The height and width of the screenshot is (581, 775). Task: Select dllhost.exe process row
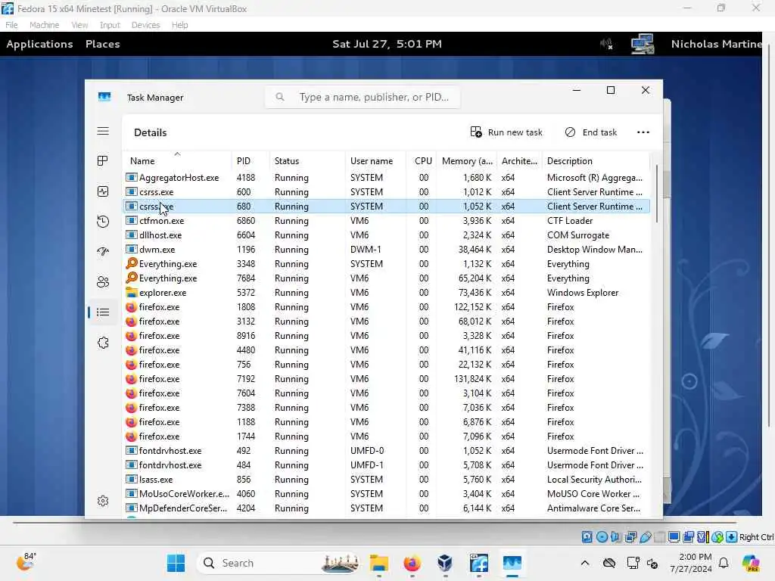point(386,235)
